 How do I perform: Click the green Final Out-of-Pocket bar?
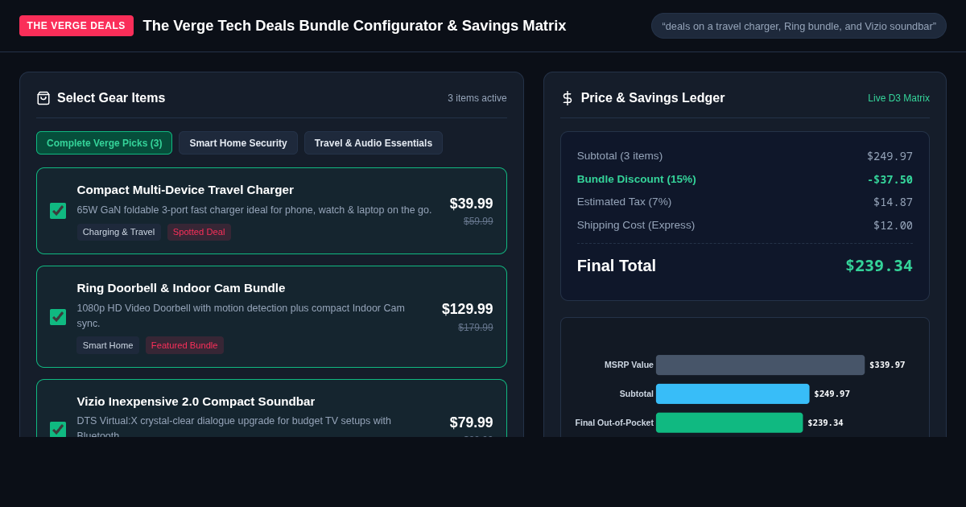pos(729,422)
